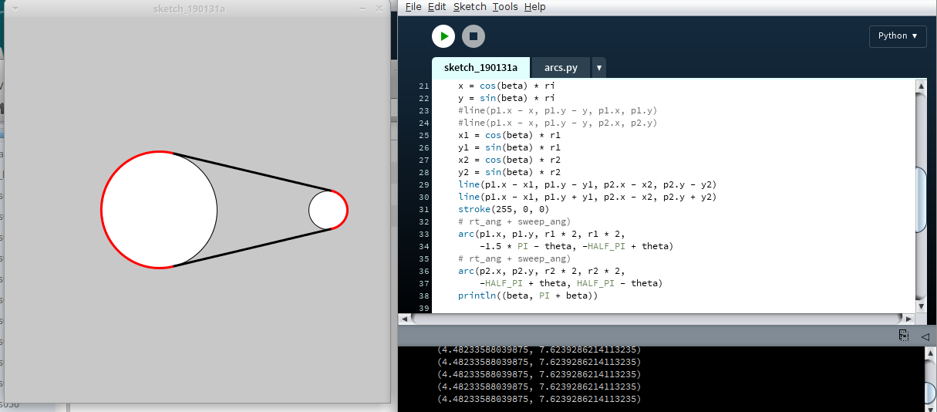Click the editor's vertical scrollbar up arrow
Screen dimensions: 937x412
pos(920,86)
